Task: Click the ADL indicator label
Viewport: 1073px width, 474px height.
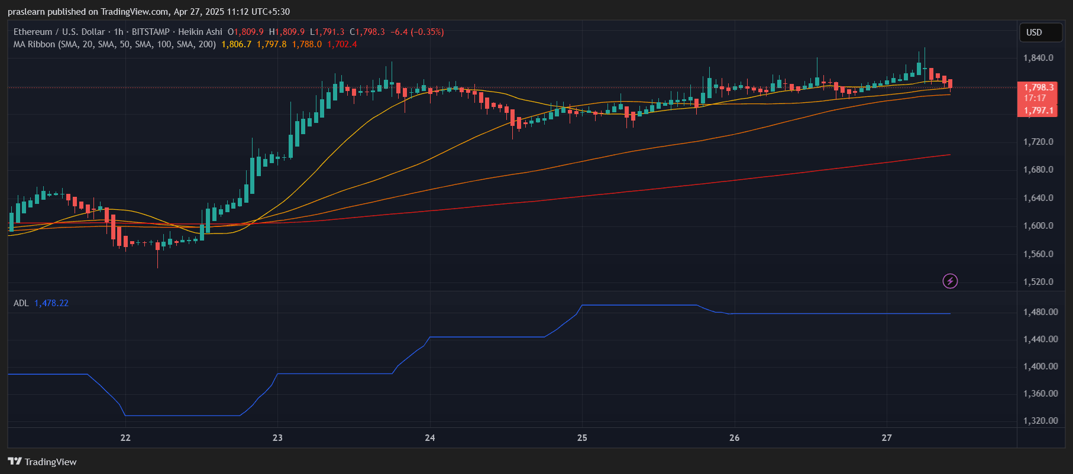Action: [x=21, y=303]
